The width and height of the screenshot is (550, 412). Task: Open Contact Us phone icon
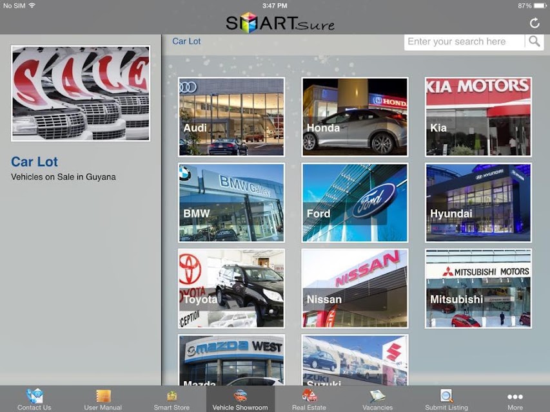[34, 396]
